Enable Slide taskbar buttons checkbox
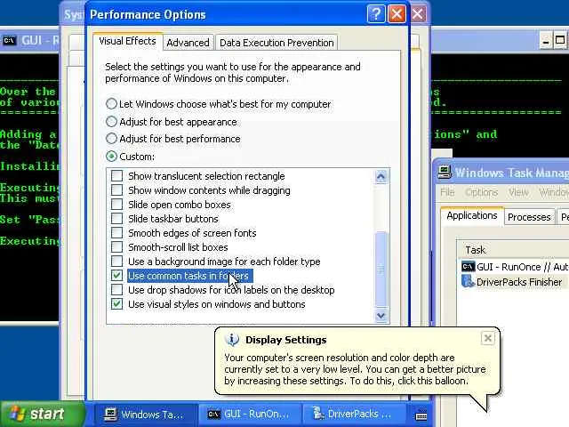Image resolution: width=569 pixels, height=427 pixels. (116, 219)
